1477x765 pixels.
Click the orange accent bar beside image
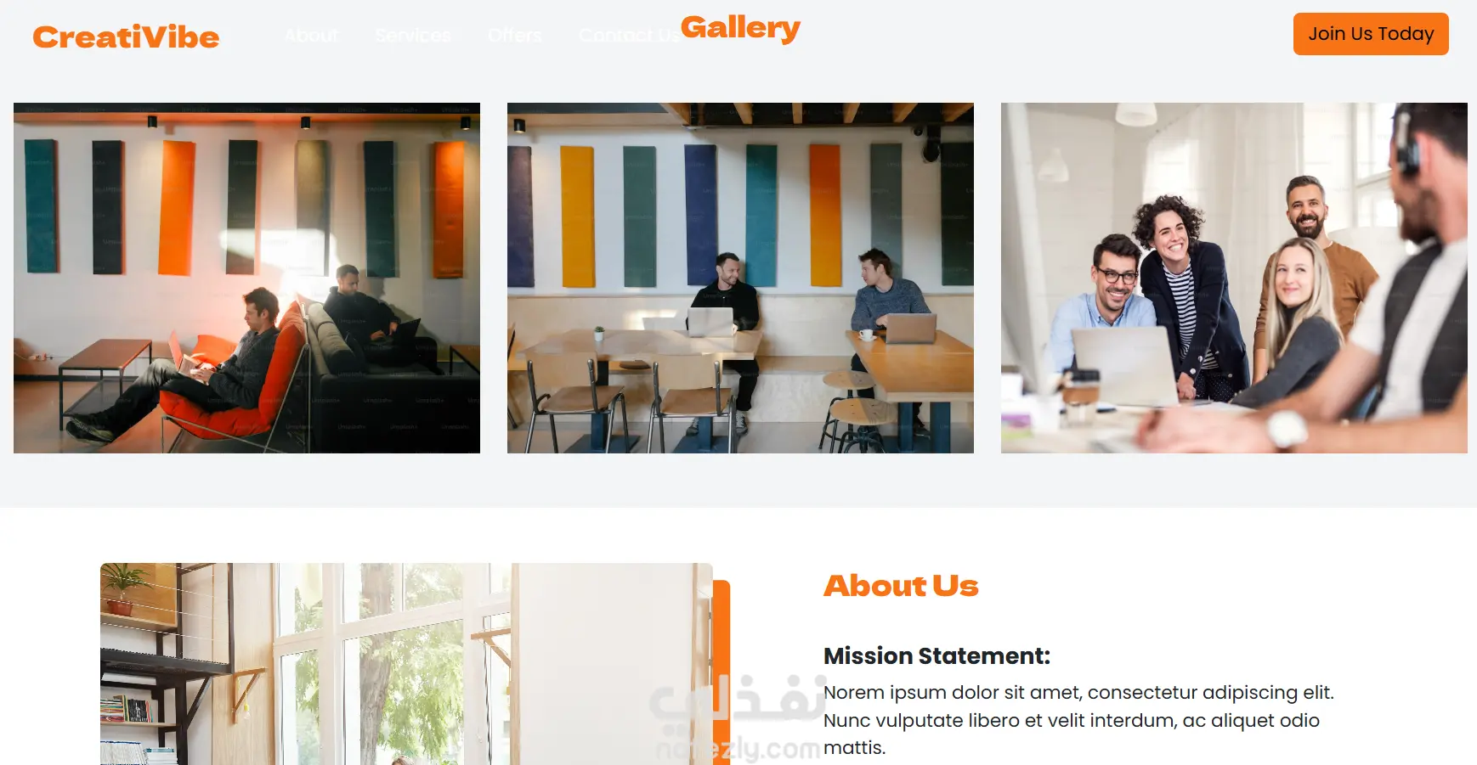(x=722, y=672)
